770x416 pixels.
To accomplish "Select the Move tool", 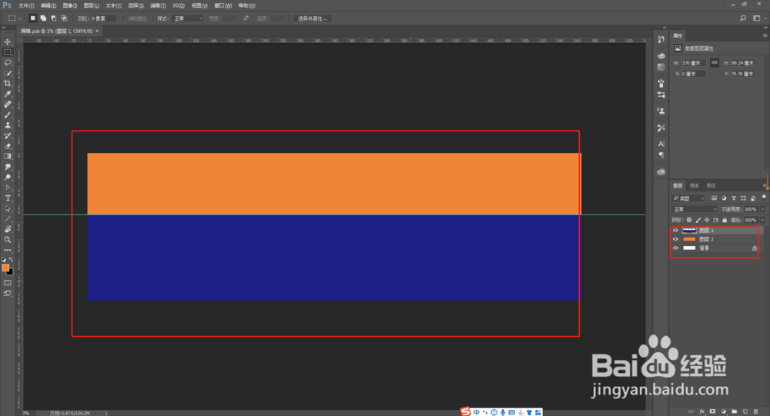I will [x=8, y=42].
